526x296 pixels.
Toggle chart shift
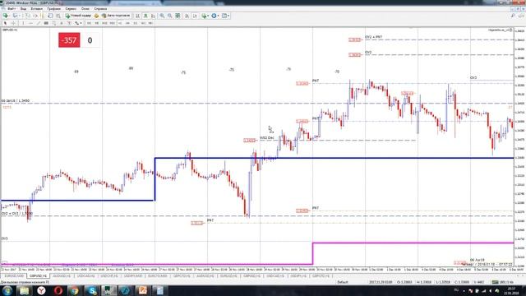[x=195, y=16]
